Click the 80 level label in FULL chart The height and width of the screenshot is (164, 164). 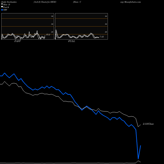pos(106,16)
